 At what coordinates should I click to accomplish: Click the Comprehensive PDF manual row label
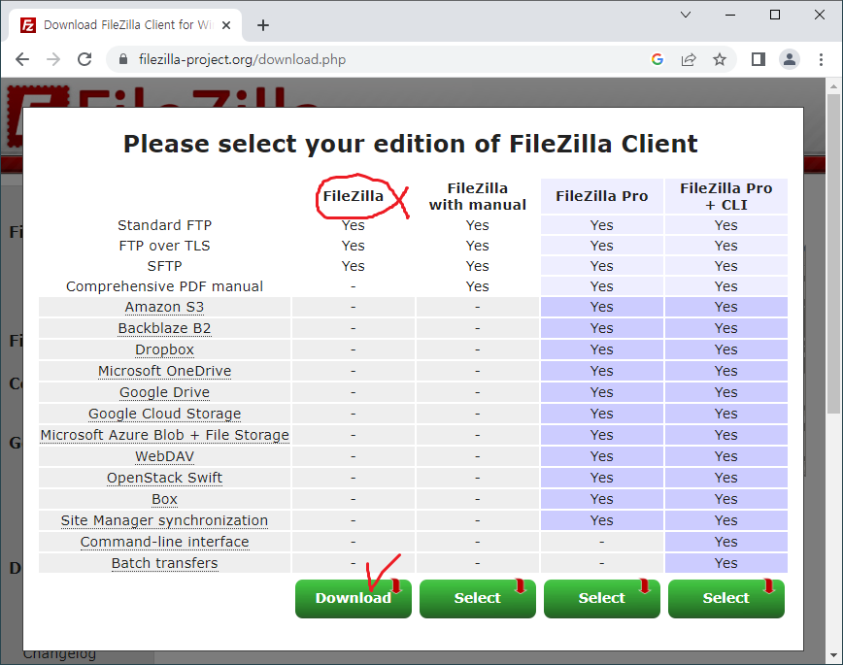point(164,286)
